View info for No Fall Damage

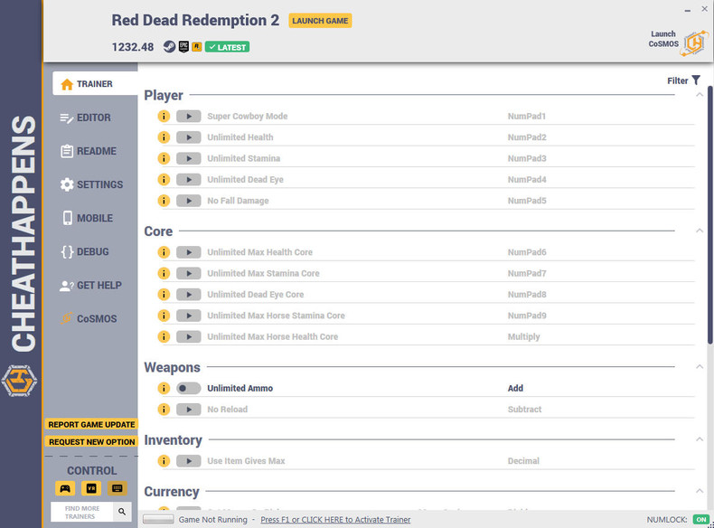pyautogui.click(x=164, y=201)
